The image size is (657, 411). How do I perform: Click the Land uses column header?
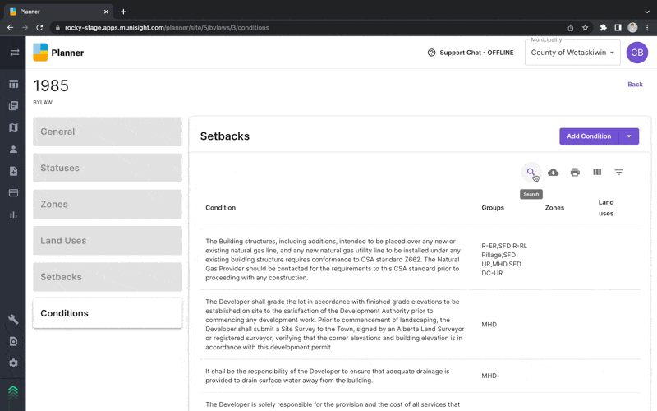606,208
